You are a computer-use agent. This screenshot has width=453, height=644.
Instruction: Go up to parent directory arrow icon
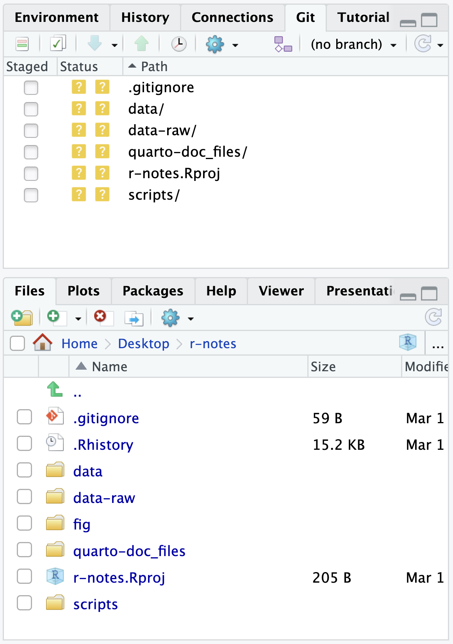55,389
